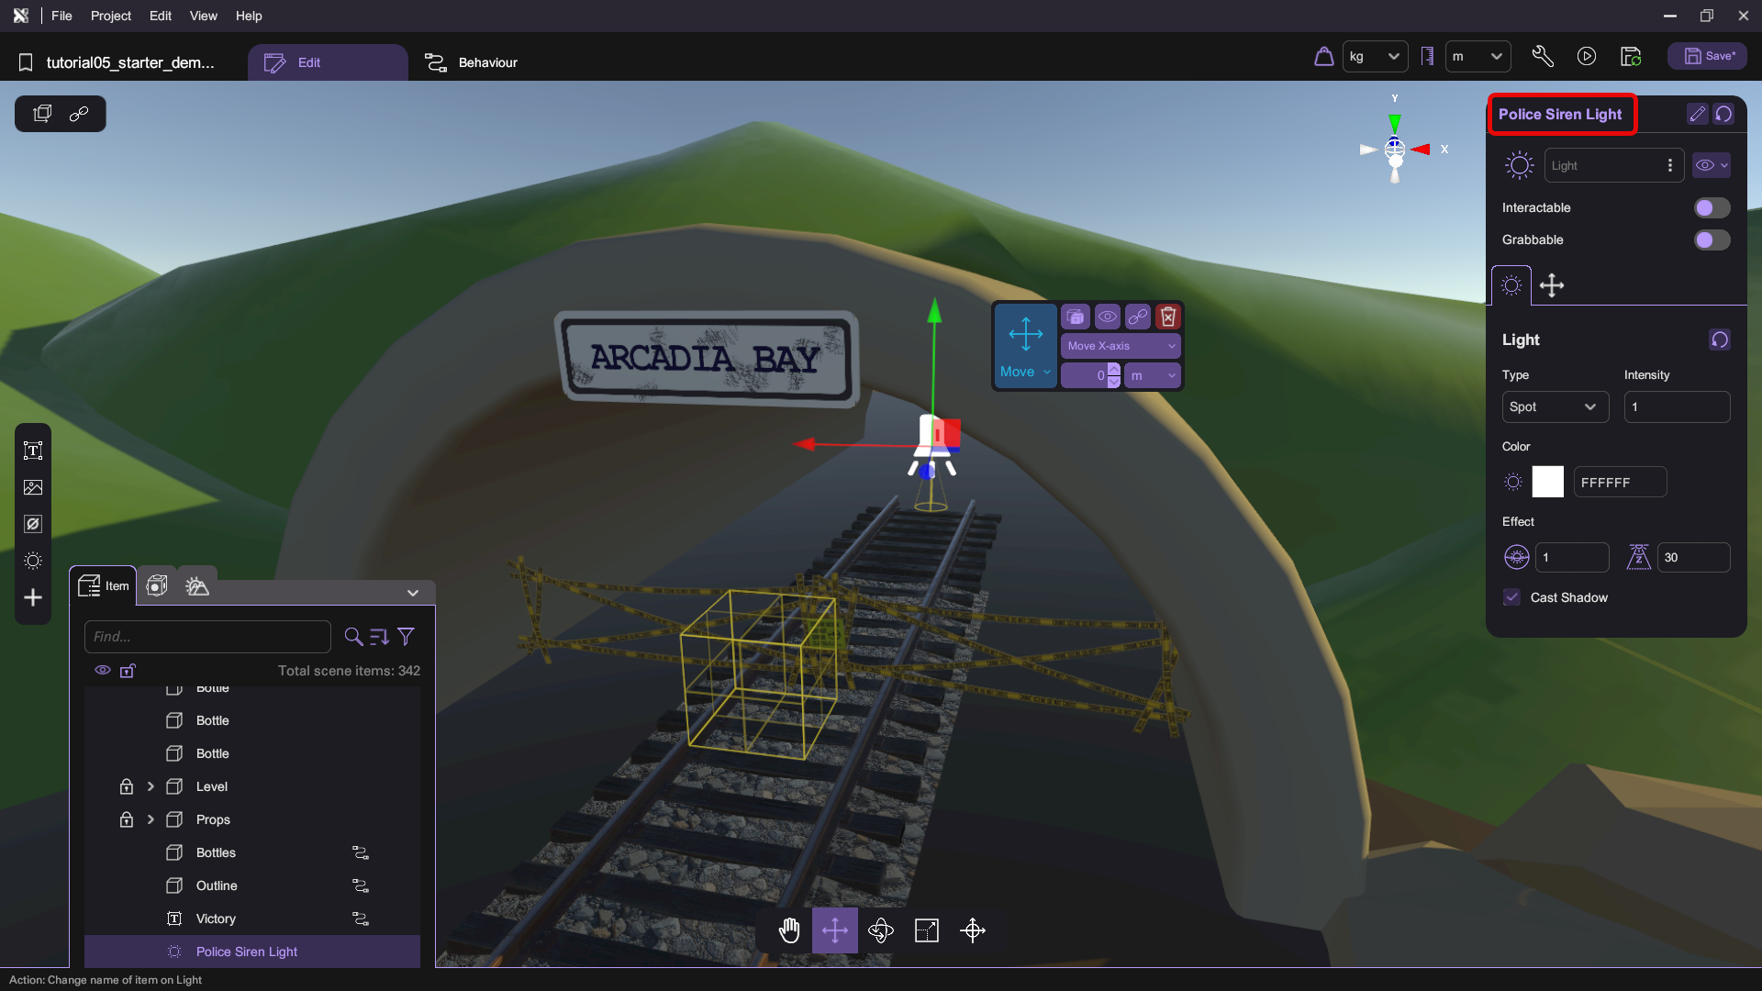
Task: Click the rename pencil icon
Action: coord(1697,114)
